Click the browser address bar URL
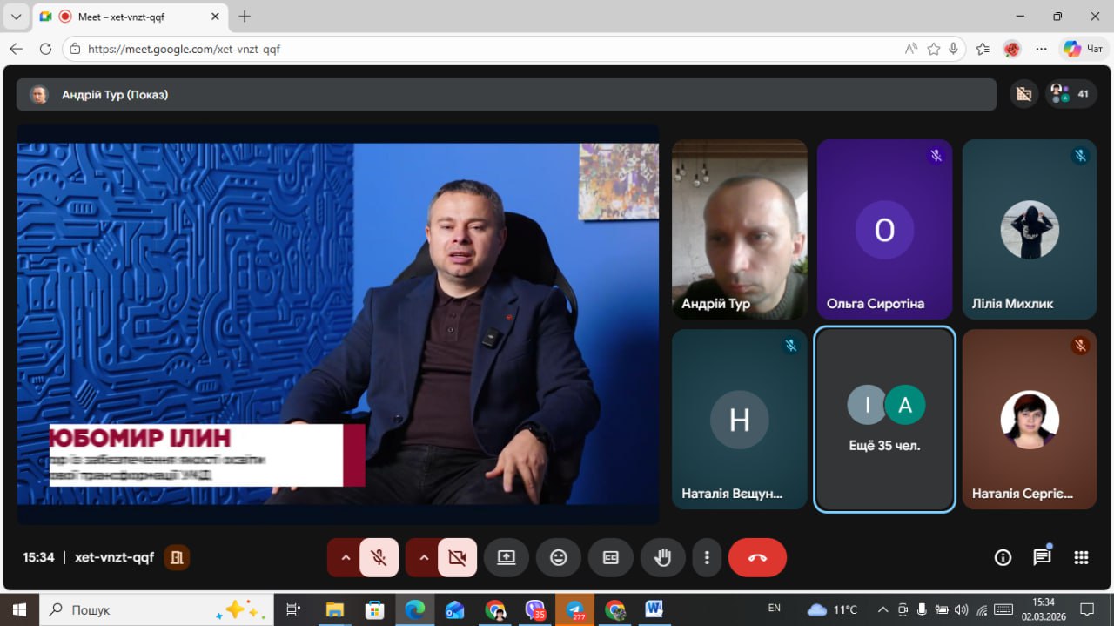The image size is (1114, 626). 185,50
